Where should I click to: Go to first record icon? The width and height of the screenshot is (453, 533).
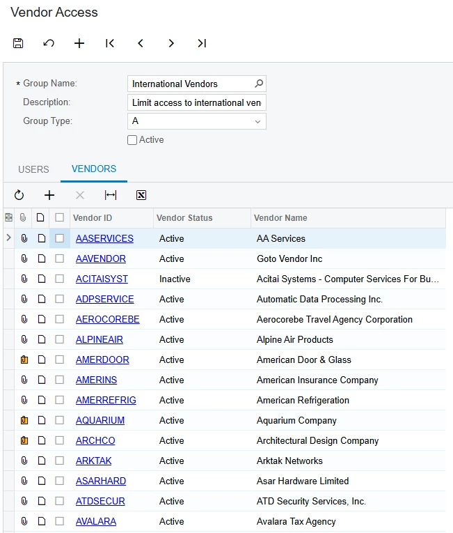pyautogui.click(x=110, y=43)
